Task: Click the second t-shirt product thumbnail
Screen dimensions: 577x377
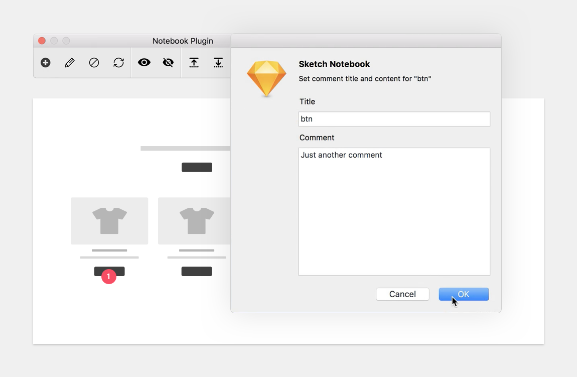Action: 196,221
